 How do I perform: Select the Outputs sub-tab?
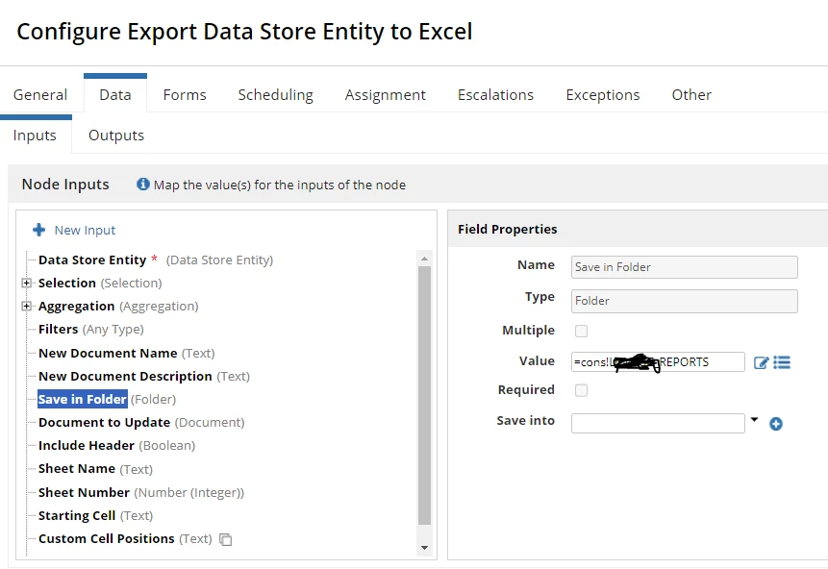(116, 136)
